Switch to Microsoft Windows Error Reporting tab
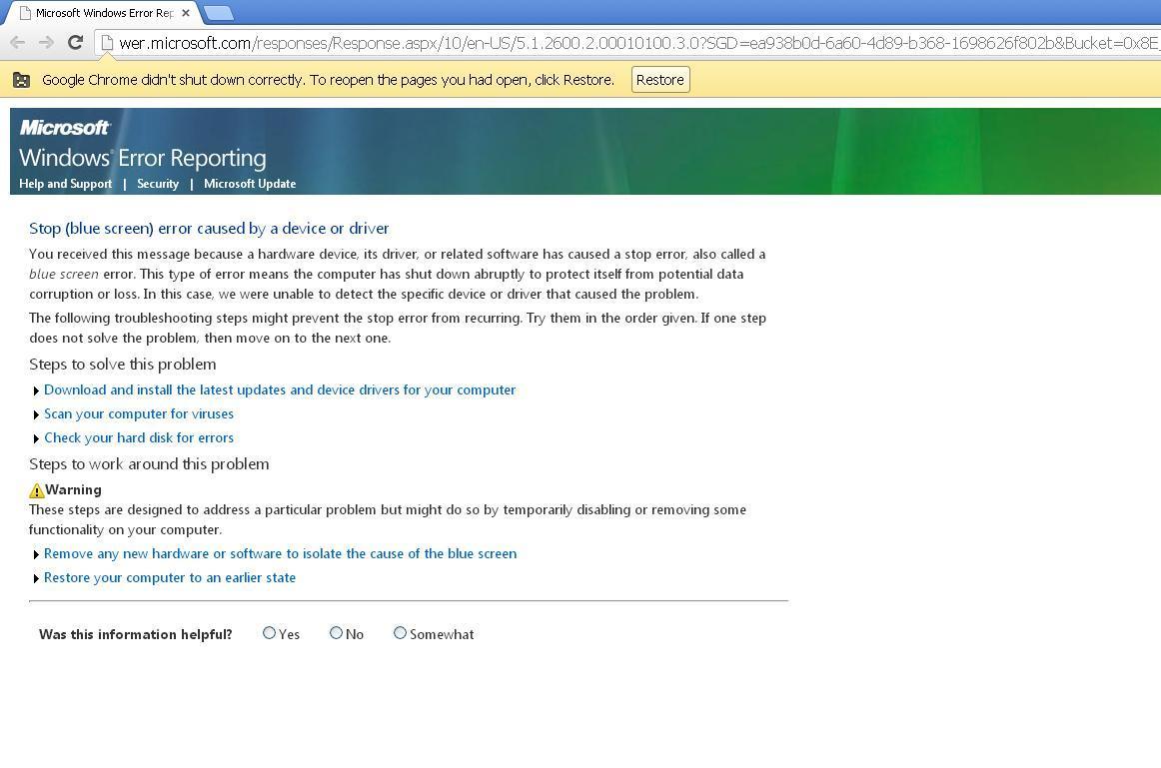 coord(104,13)
